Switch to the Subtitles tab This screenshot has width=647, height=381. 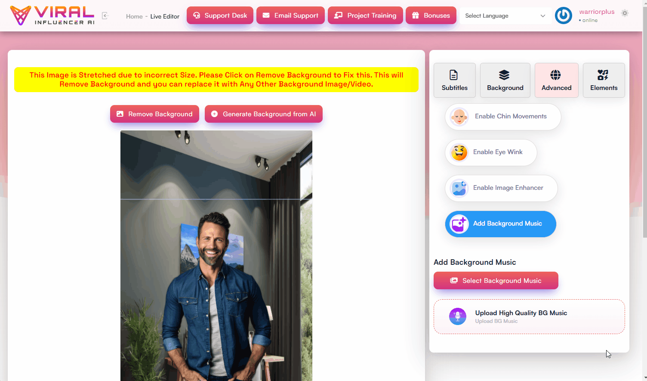454,81
